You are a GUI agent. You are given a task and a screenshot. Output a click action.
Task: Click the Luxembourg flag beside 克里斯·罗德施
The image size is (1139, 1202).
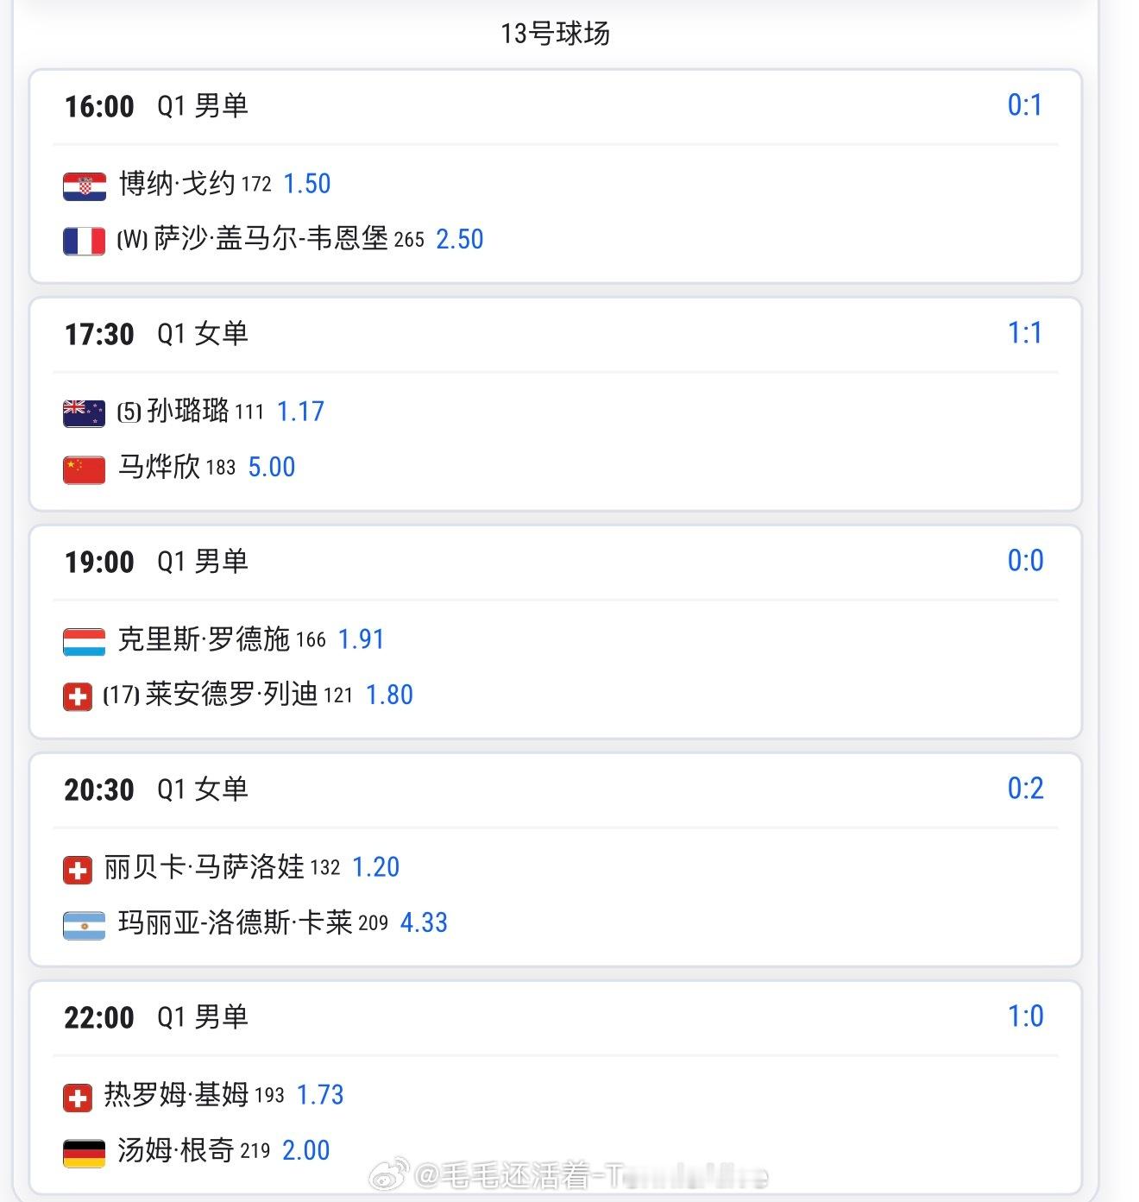pyautogui.click(x=85, y=641)
